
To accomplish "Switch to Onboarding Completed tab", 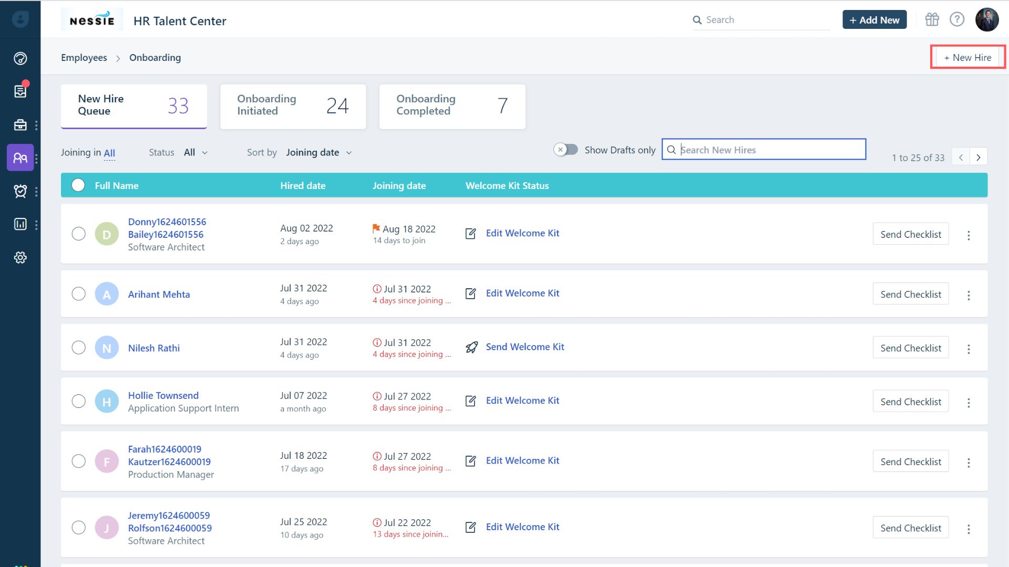I will [452, 106].
